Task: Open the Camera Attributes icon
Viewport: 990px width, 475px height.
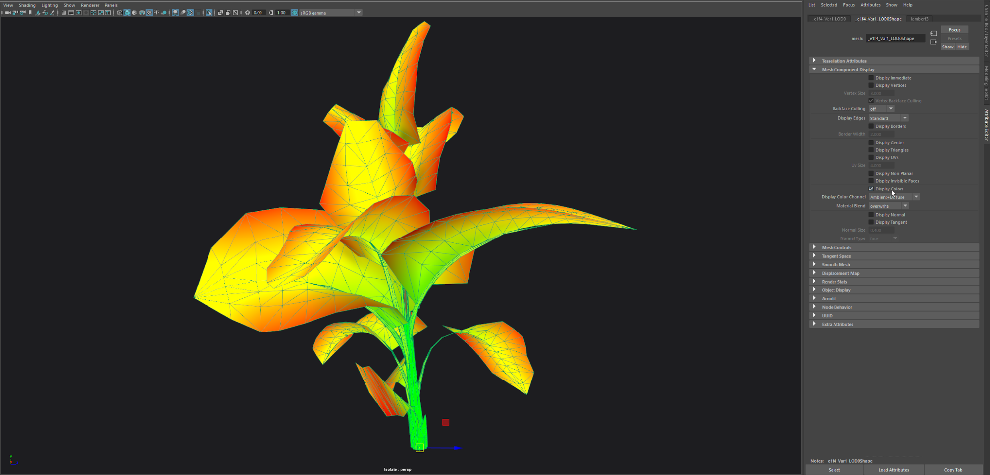Action: 23,13
